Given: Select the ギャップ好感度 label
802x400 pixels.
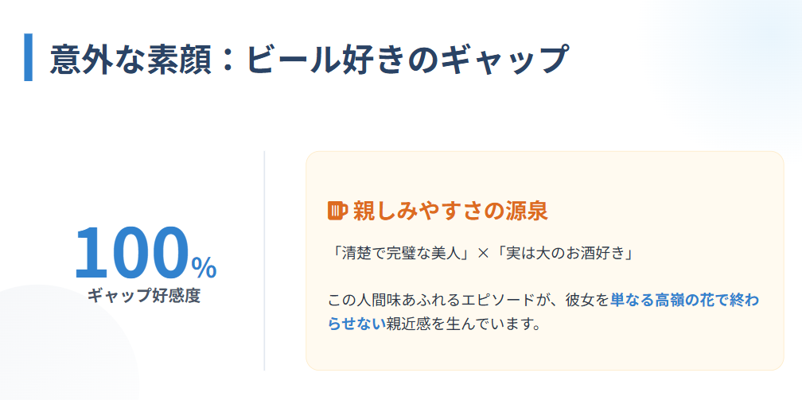Looking at the screenshot, I should point(143,296).
